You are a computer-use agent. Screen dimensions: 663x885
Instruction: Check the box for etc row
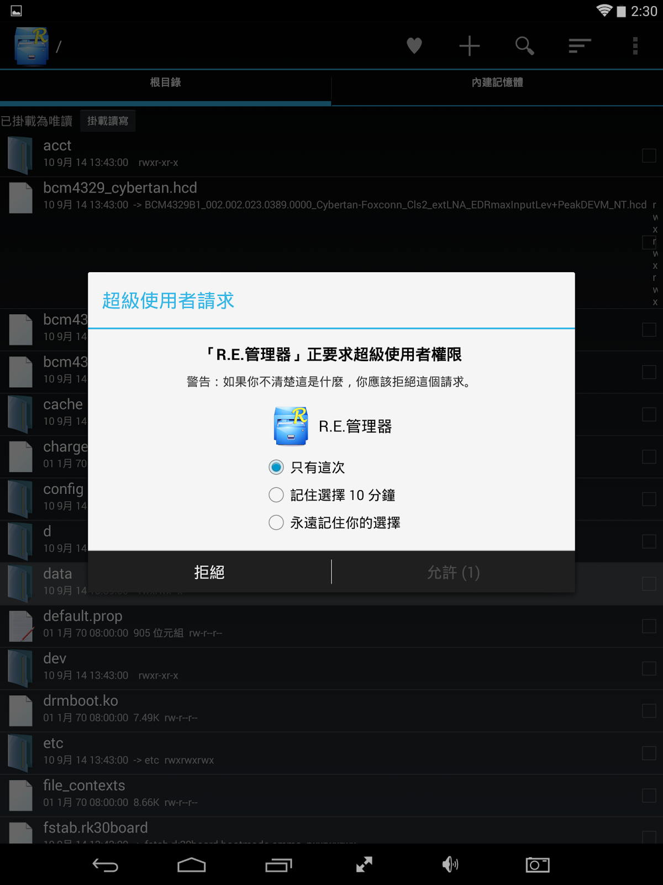point(649,753)
